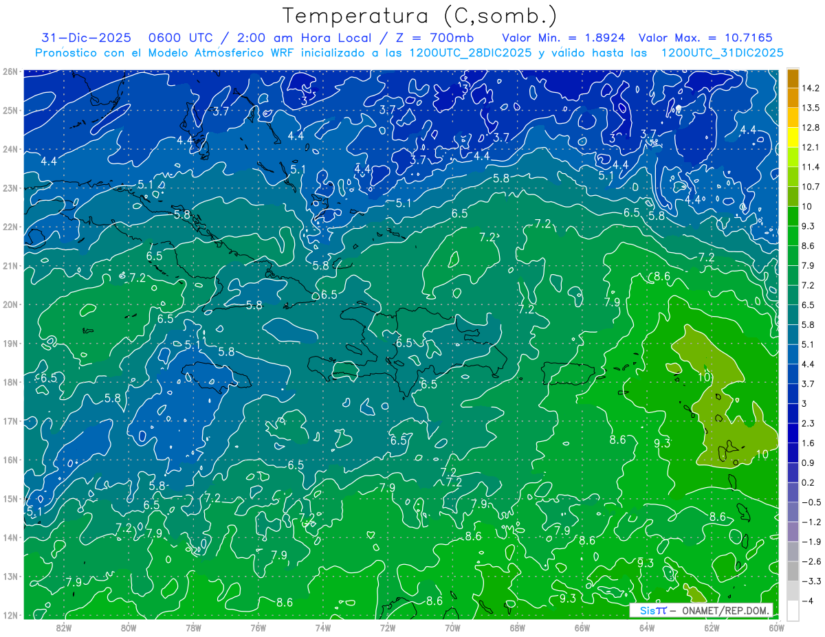
Task: Click the 13N latitude axis label
Action: [x=10, y=577]
